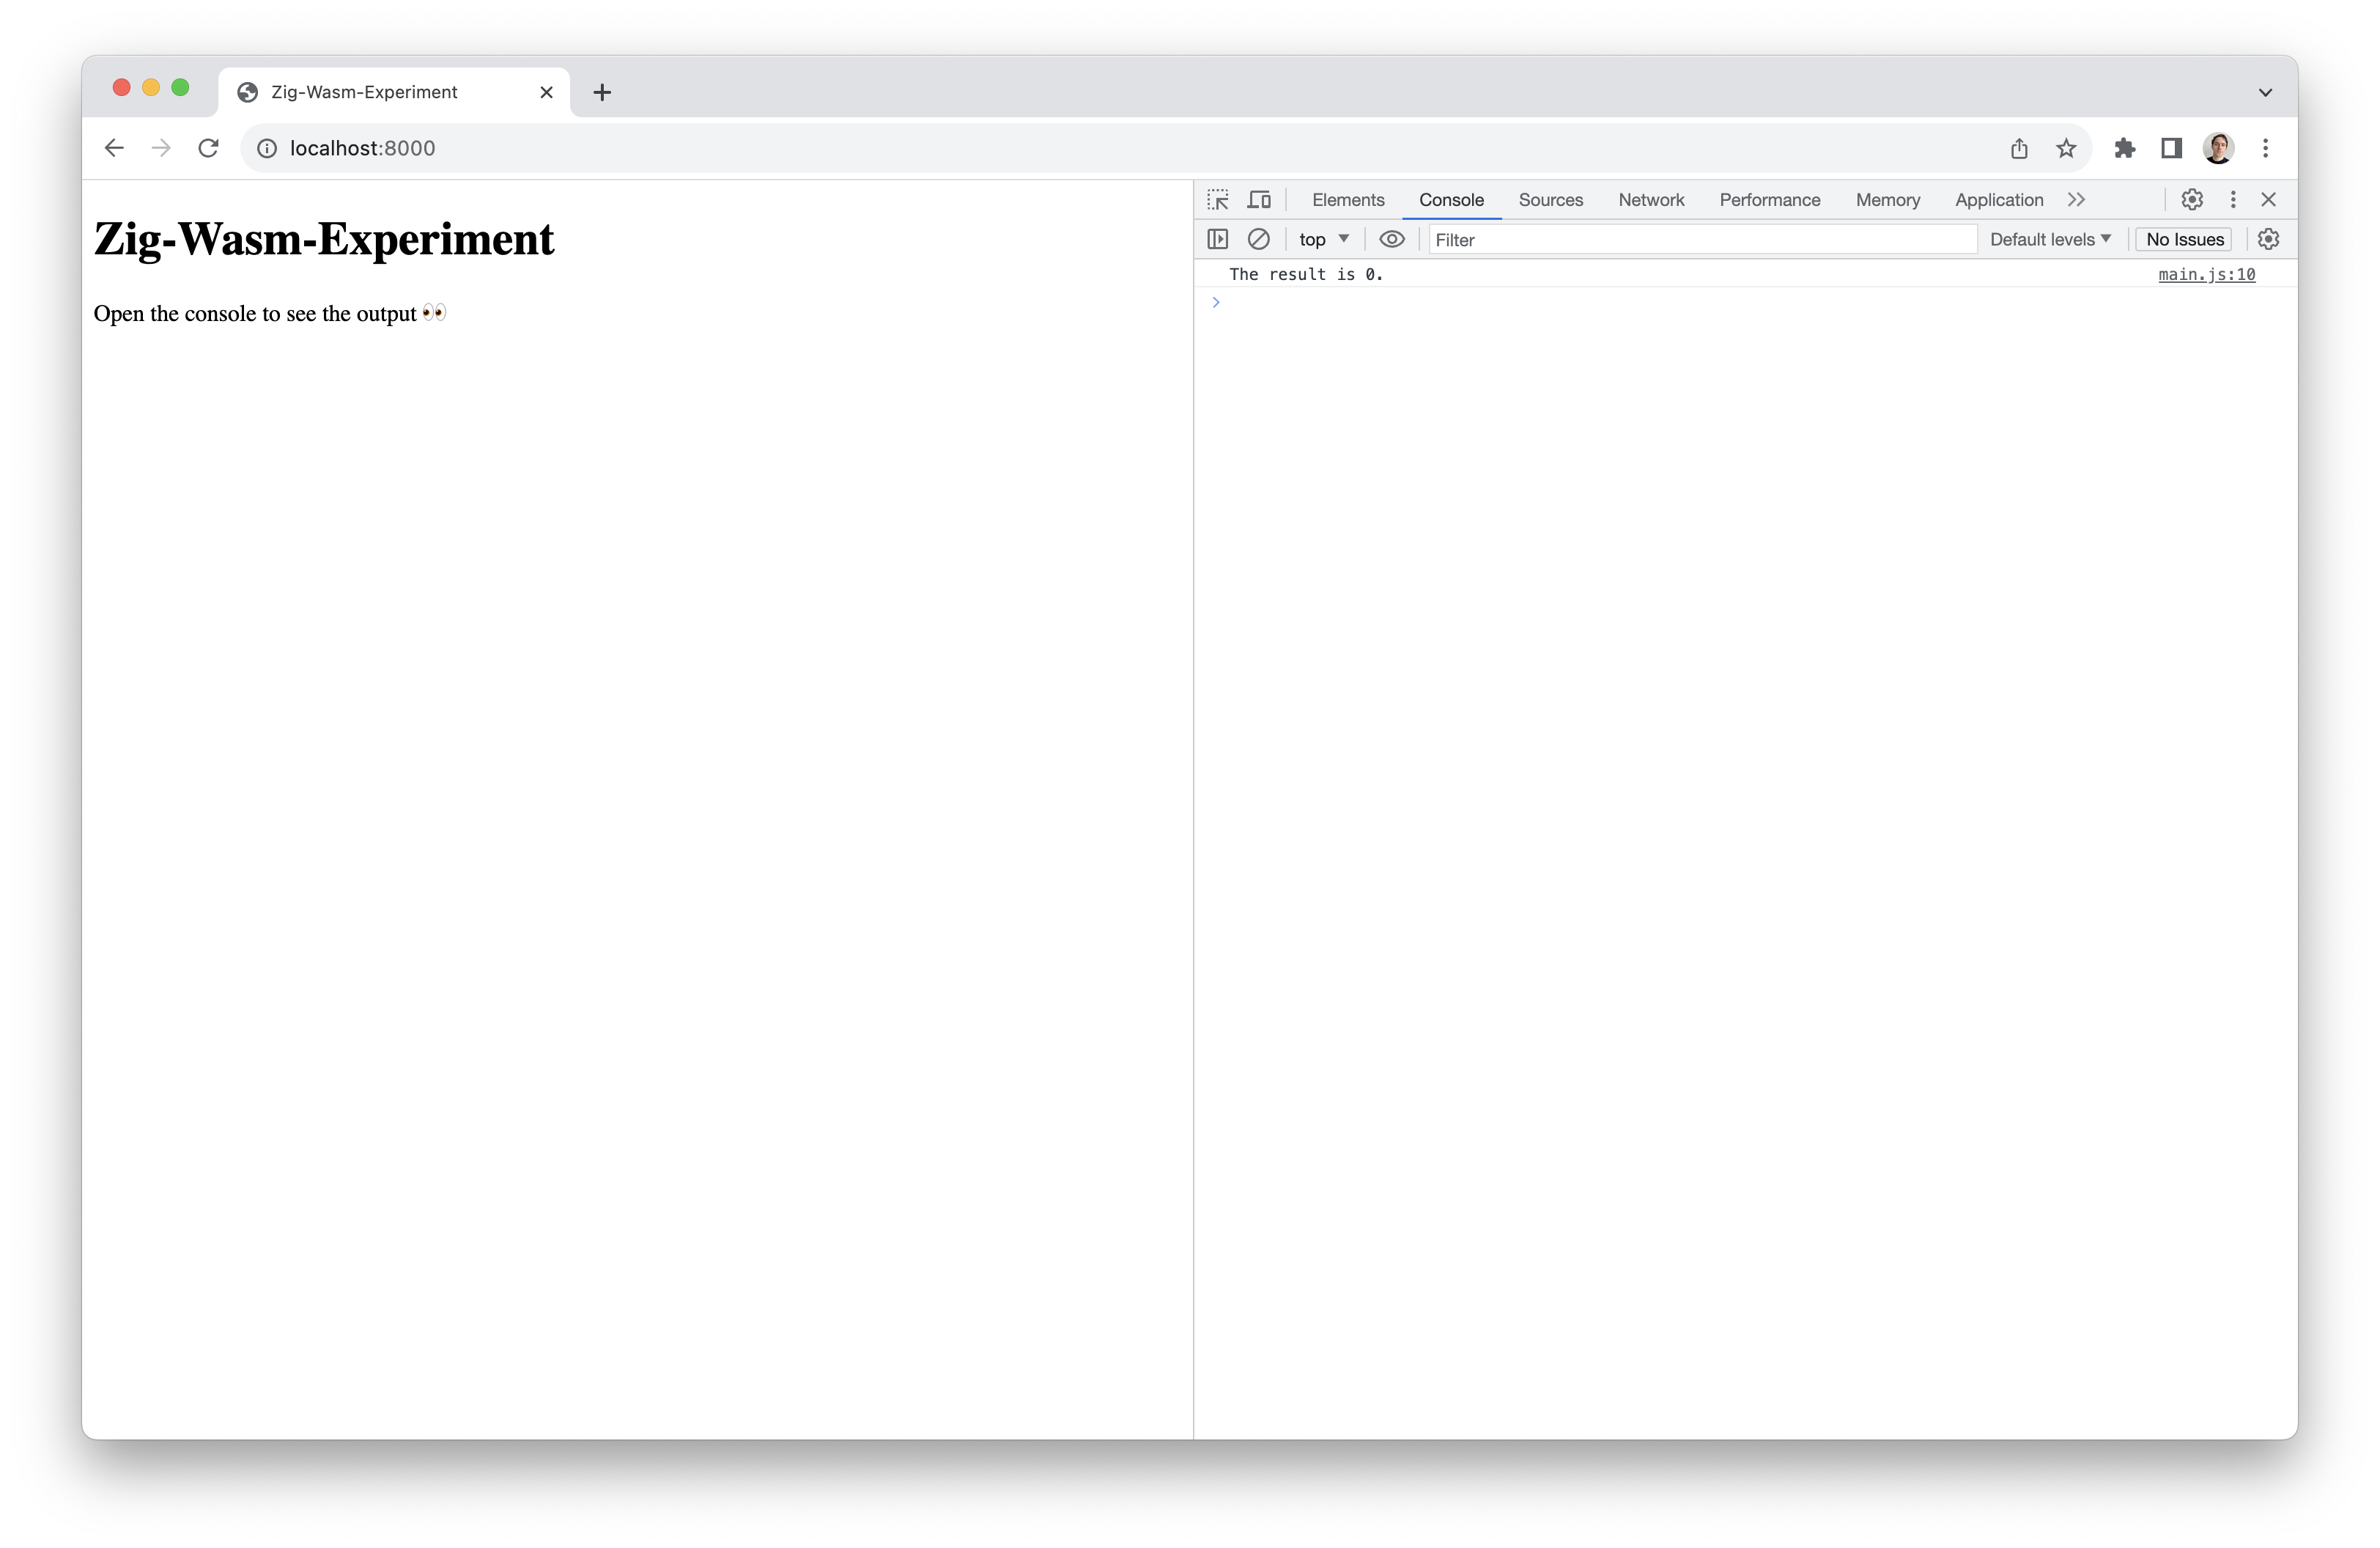Open the main.js:10 source link
The width and height of the screenshot is (2380, 1548).
pos(2206,274)
